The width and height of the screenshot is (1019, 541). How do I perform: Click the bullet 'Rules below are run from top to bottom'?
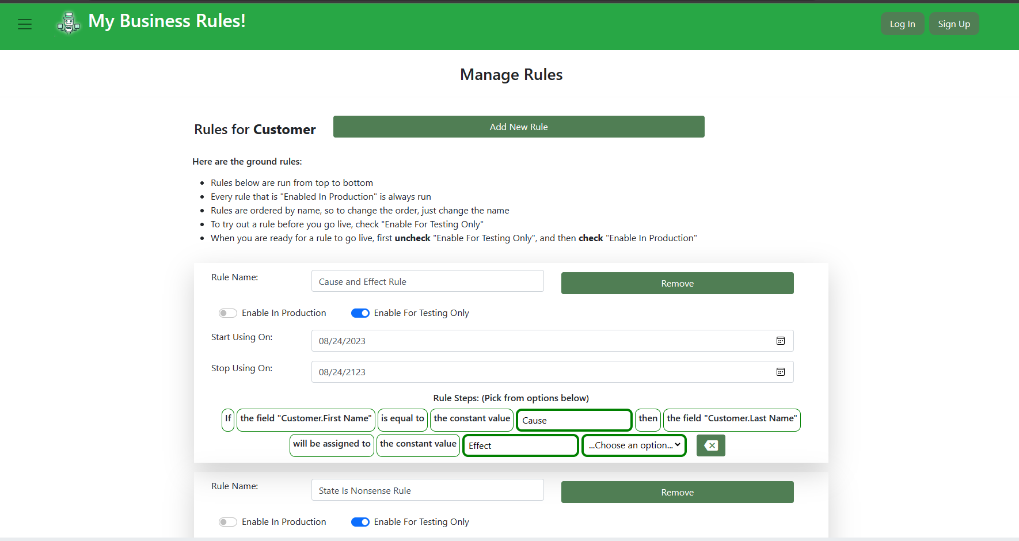click(x=292, y=183)
